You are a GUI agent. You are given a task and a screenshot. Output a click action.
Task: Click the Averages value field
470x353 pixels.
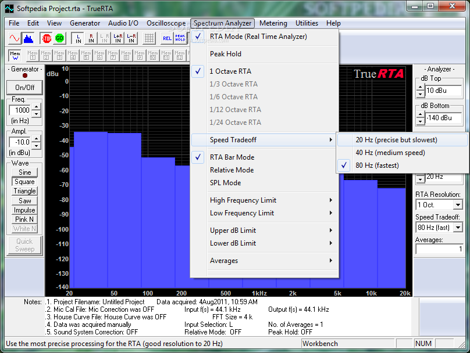(439, 249)
